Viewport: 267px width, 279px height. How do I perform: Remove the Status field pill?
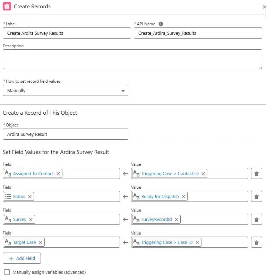point(29,197)
